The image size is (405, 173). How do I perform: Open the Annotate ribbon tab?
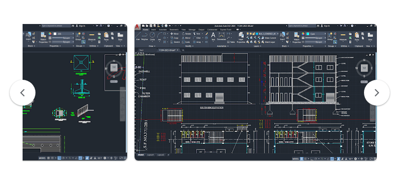(163, 30)
